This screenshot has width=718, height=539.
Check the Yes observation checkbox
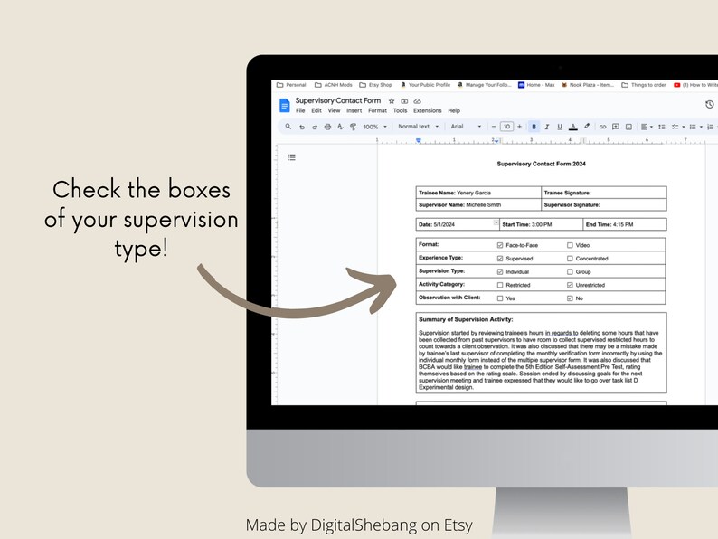click(500, 298)
